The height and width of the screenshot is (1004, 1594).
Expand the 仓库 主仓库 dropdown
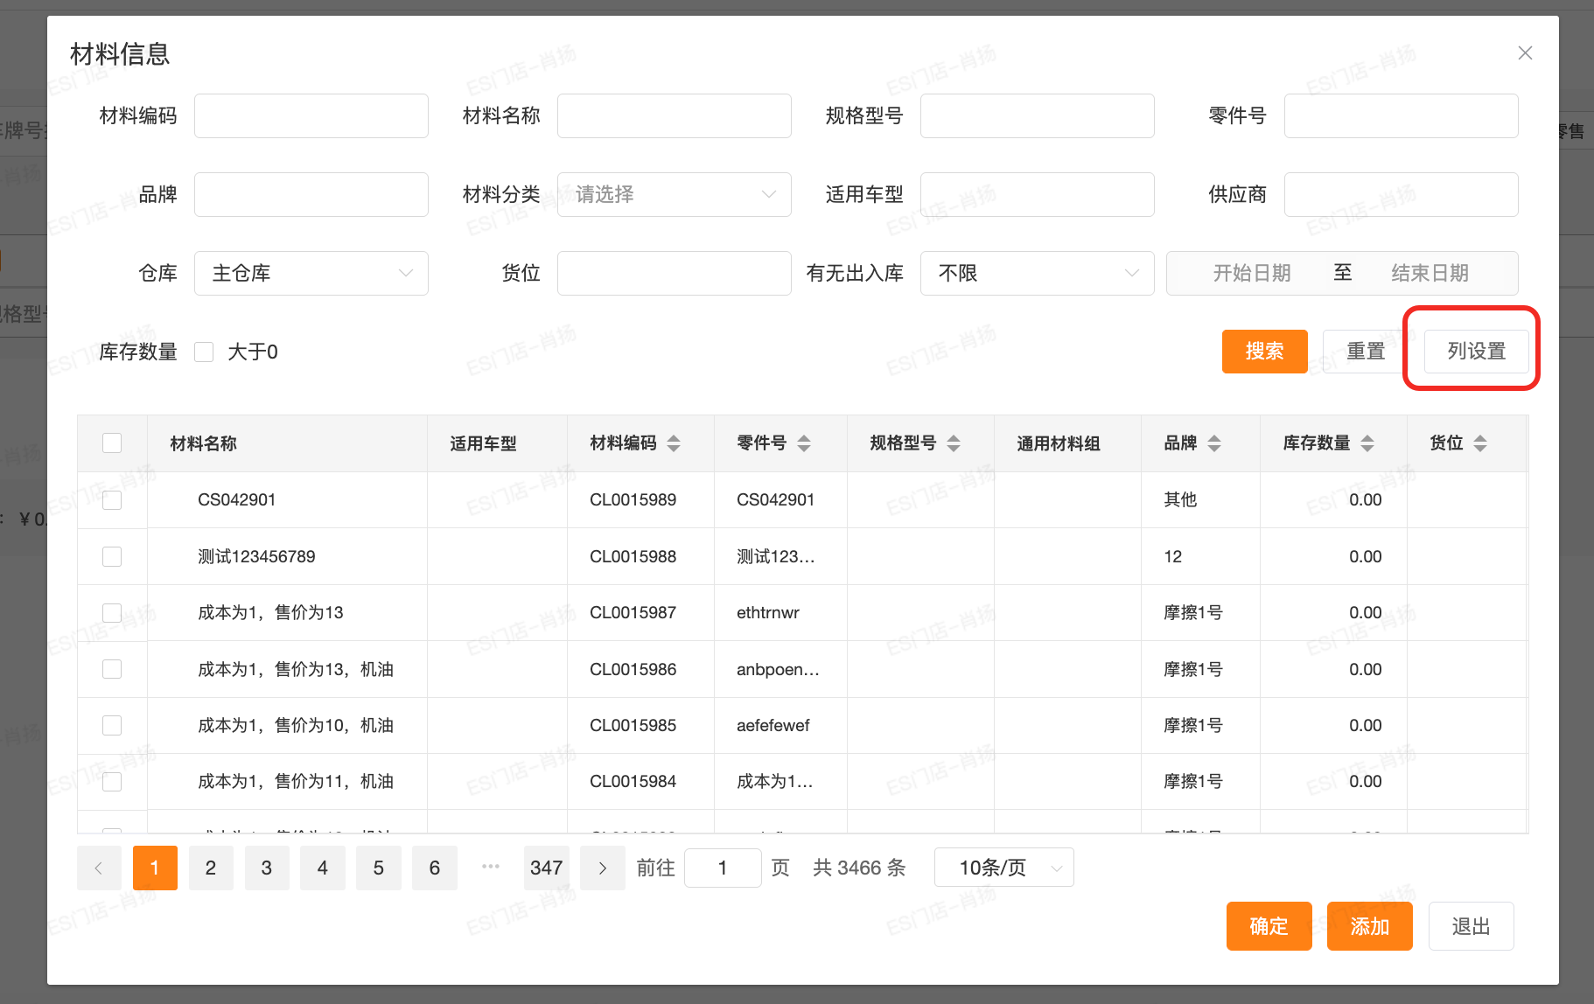pyautogui.click(x=311, y=273)
